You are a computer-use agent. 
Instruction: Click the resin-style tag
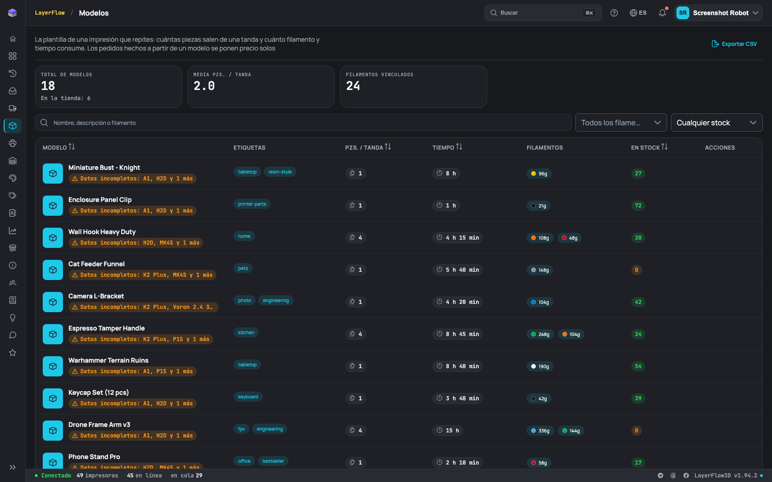pyautogui.click(x=280, y=172)
